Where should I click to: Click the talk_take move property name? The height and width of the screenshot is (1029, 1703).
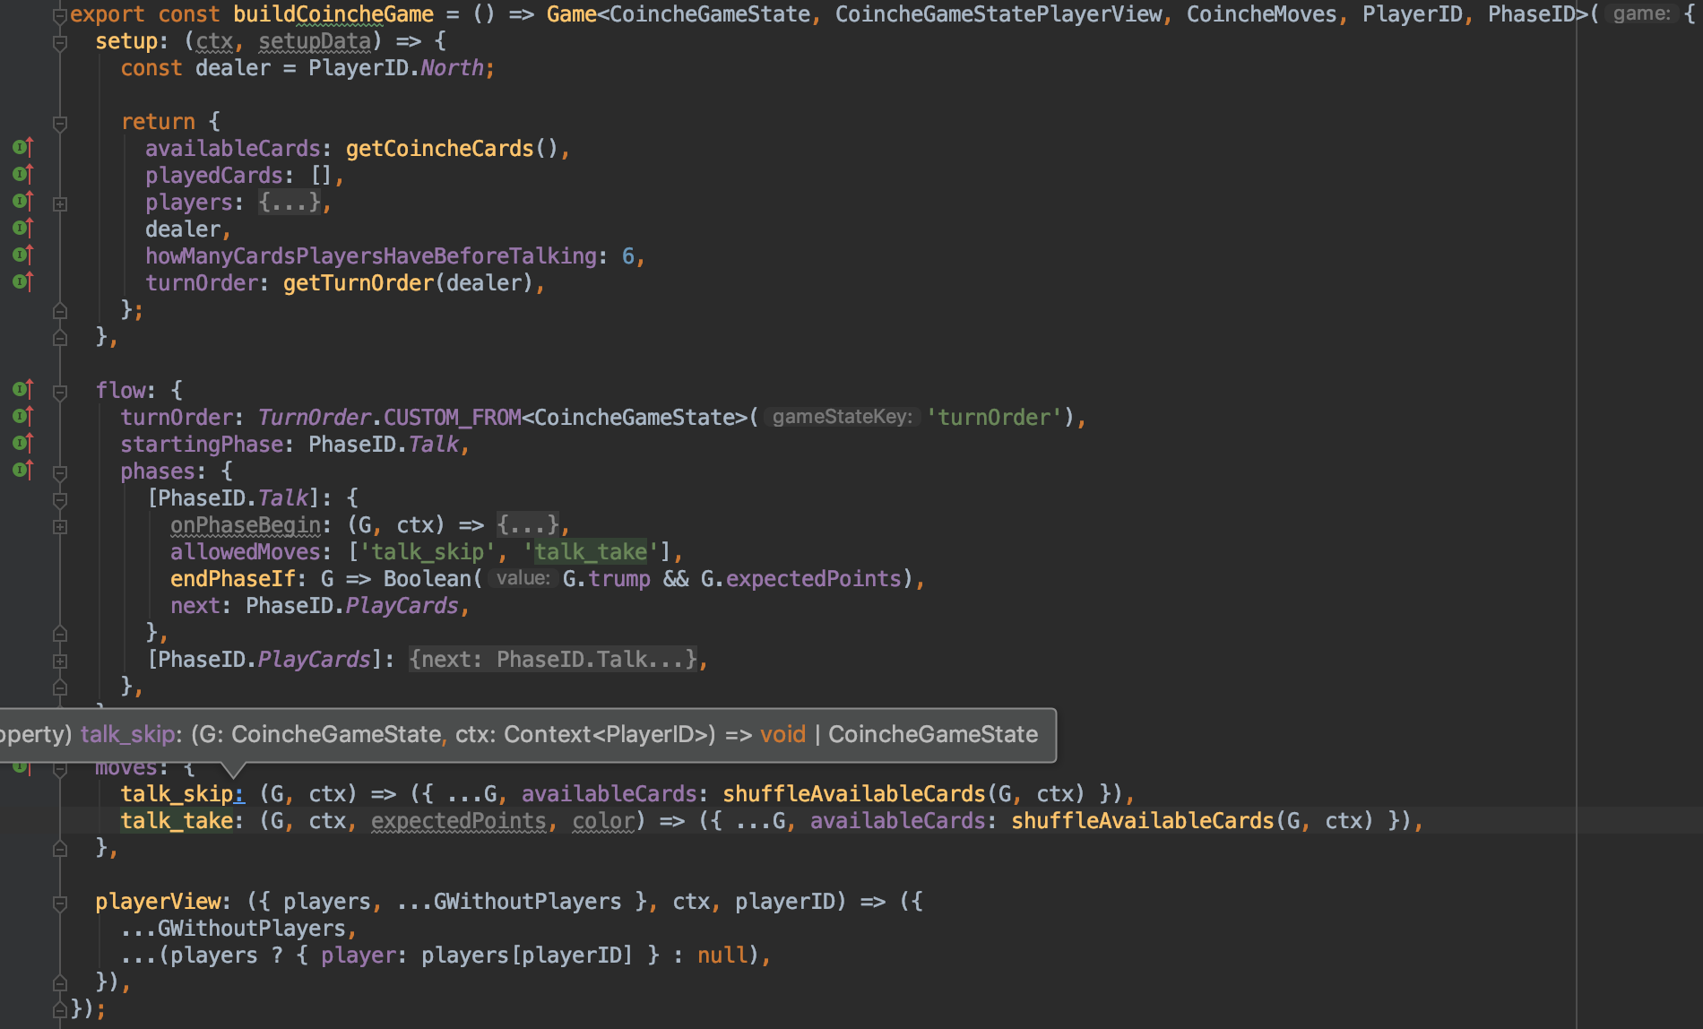177,821
